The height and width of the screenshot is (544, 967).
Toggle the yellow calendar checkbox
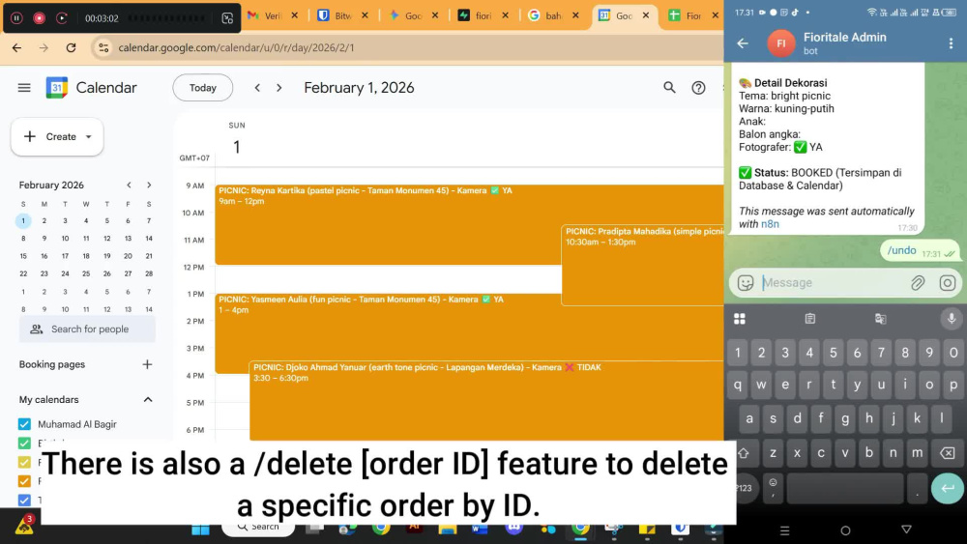tap(24, 462)
